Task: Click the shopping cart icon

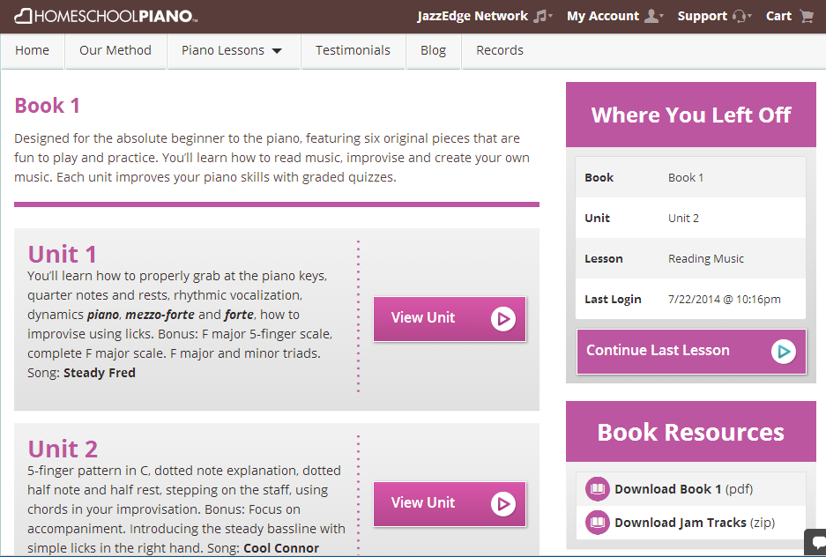Action: pos(806,16)
